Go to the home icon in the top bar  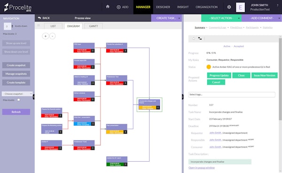point(108,7)
